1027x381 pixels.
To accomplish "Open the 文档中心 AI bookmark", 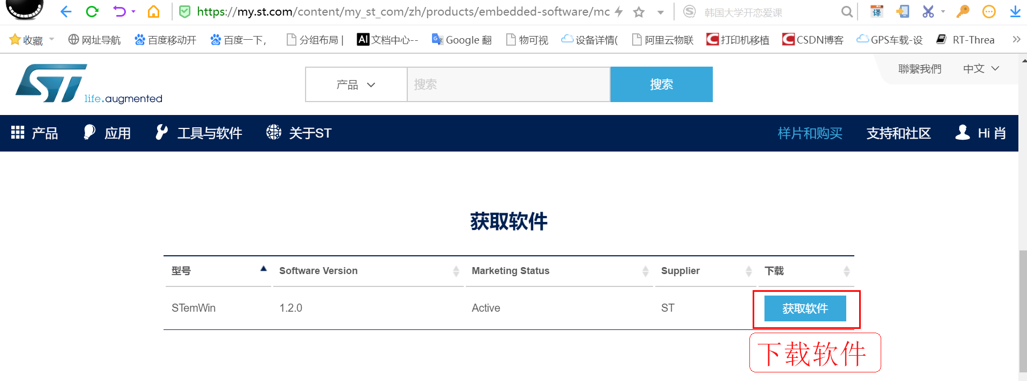I will [x=387, y=40].
